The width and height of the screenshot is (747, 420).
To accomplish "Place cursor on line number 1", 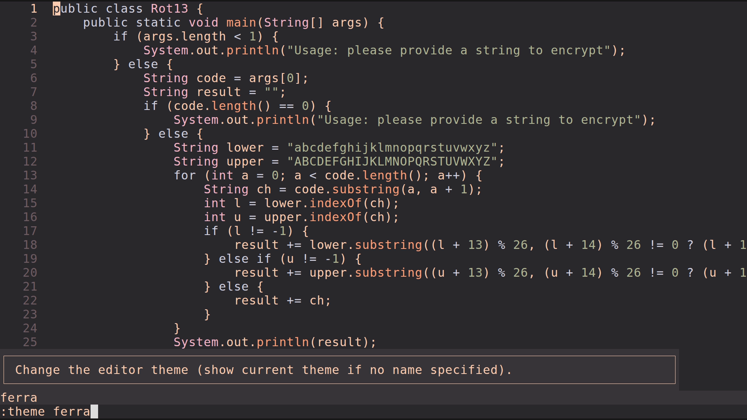I will [33, 9].
